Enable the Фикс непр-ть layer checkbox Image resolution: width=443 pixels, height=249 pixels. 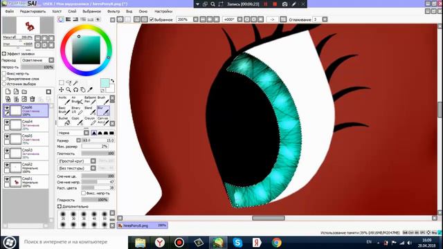(4, 73)
